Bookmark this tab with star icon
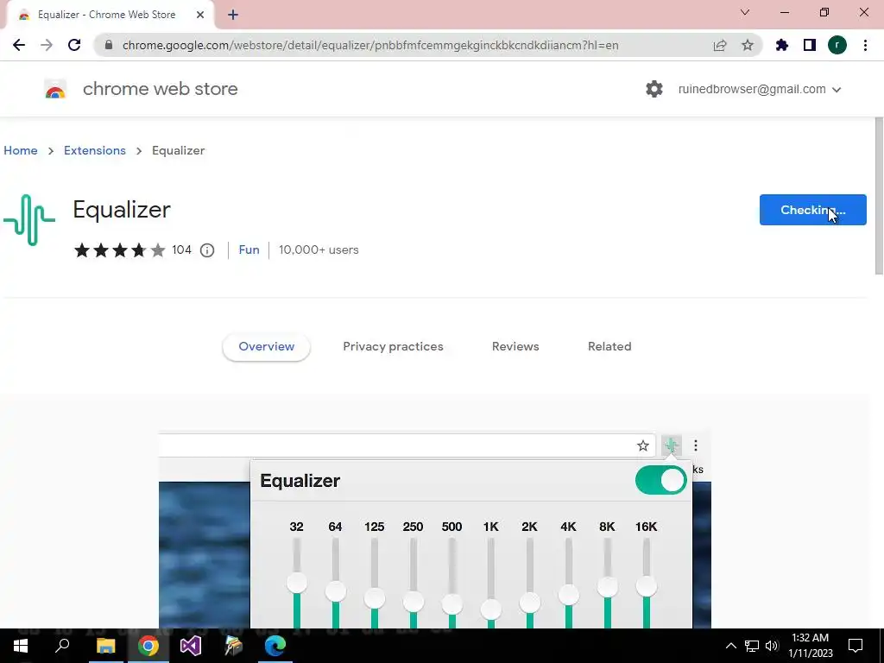Viewport: 884px width, 663px height. point(748,45)
